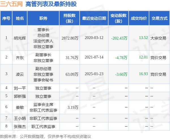Click the name 刘一平 in row 4
Screen dimensions: 170x139
pos(20,88)
